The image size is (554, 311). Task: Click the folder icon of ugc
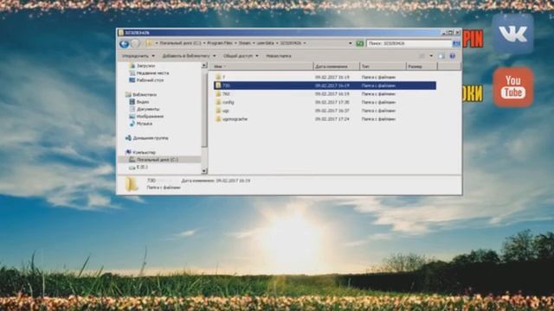click(x=218, y=111)
